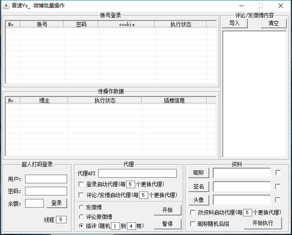Image resolution: width=292 pixels, height=235 pixels.
Task: Click the 登录 button for captcha login
Action: tap(56, 203)
